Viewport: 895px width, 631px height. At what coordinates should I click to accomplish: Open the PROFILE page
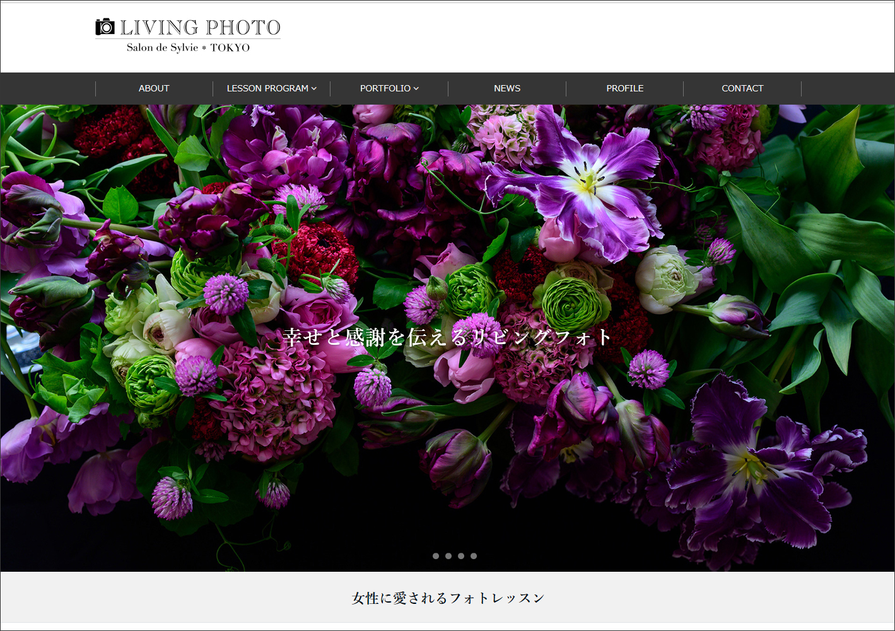(x=625, y=88)
